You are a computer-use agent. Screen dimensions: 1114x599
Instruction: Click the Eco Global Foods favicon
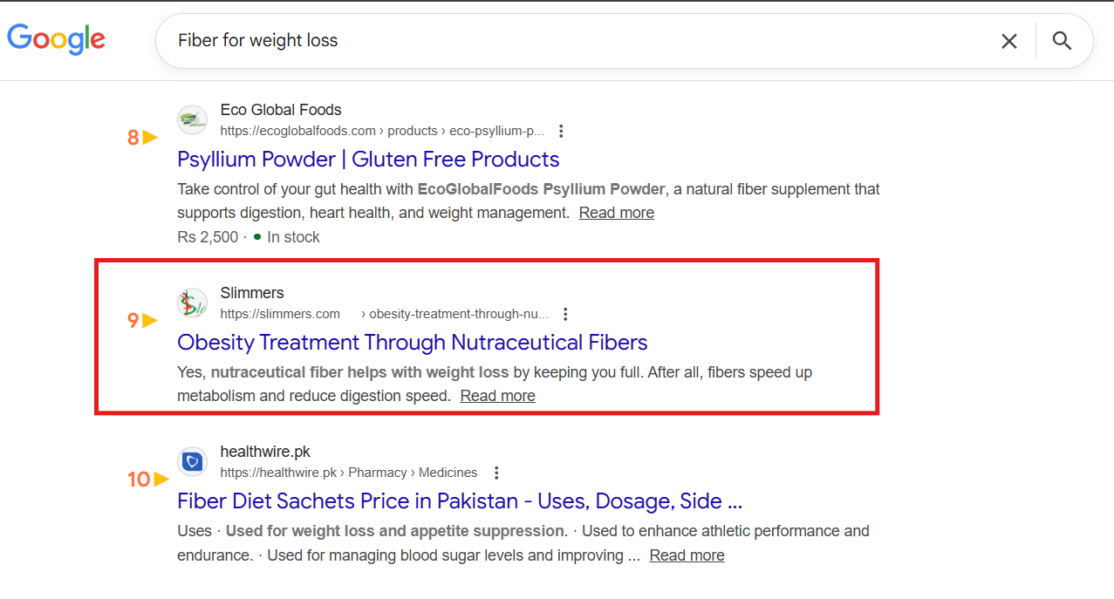pos(192,120)
